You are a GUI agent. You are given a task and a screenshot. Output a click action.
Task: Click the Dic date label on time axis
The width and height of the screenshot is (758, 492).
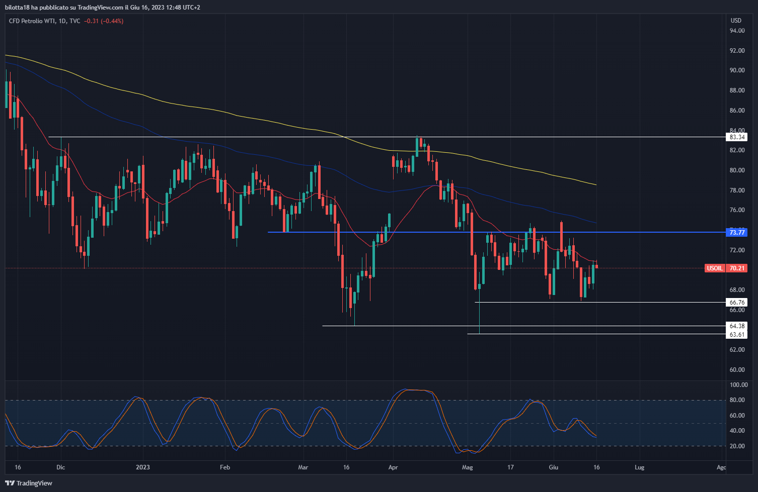pyautogui.click(x=61, y=467)
